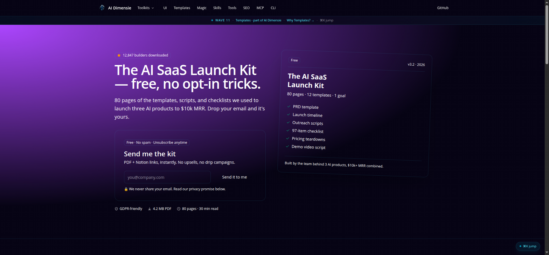Screen dimensions: 549x255
Task: Click the 'Send me the kit' heading
Action: [x=150, y=154]
